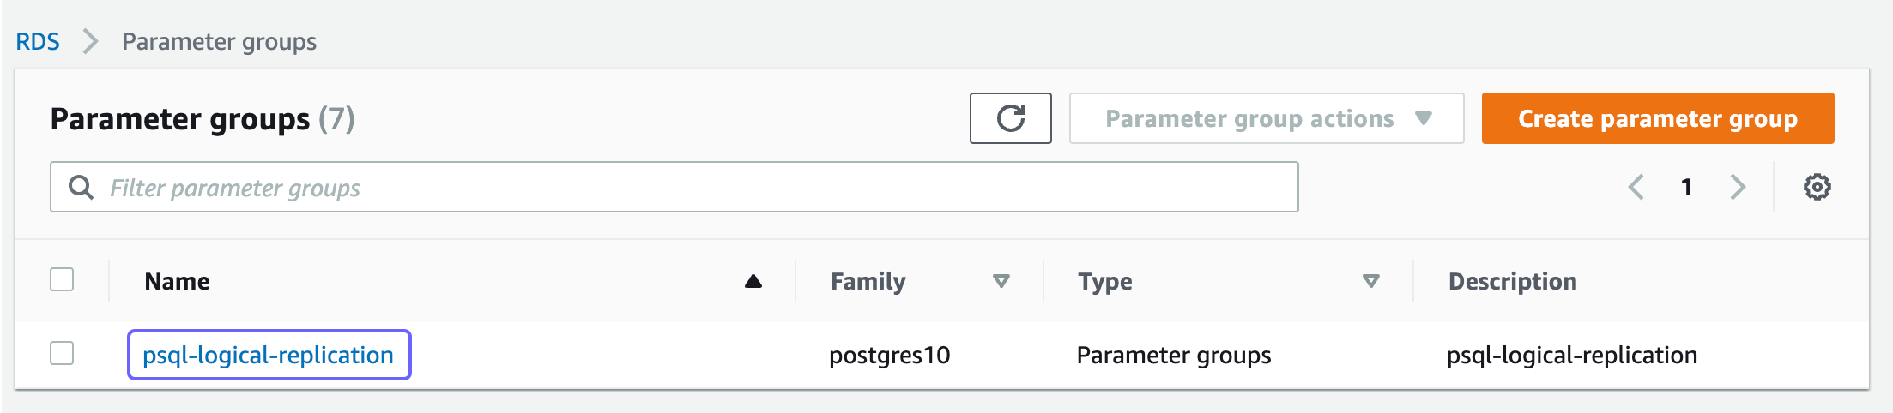This screenshot has width=1893, height=413.
Task: Select page number 1
Action: tap(1686, 187)
